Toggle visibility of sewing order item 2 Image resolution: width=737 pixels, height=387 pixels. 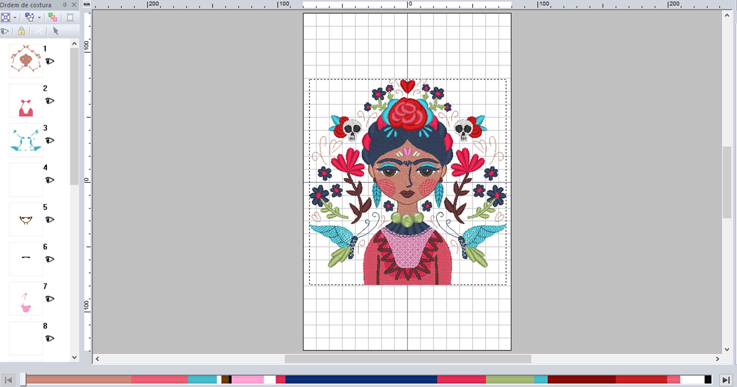[50, 101]
